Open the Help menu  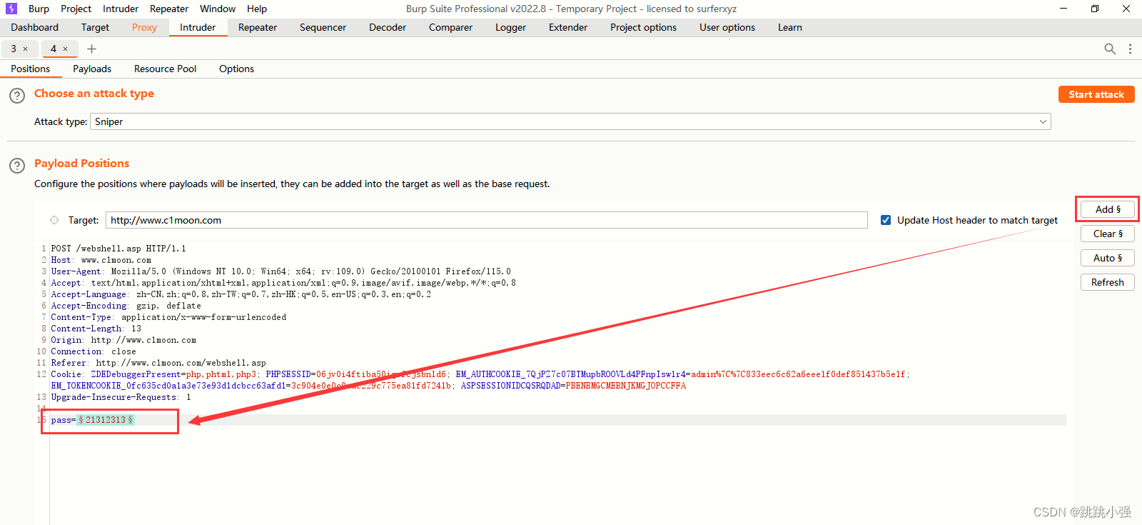click(x=257, y=9)
